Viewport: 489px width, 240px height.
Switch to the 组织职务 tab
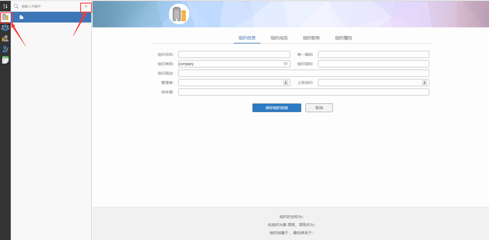coord(311,38)
